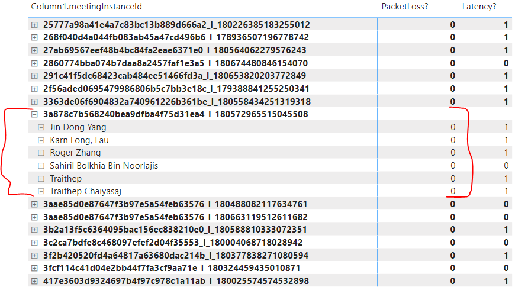The height and width of the screenshot is (287, 528).
Task: Select Latency value of row 2860774bba074b7daa8a2457faf1e3a5
Action: pyautogui.click(x=506, y=63)
